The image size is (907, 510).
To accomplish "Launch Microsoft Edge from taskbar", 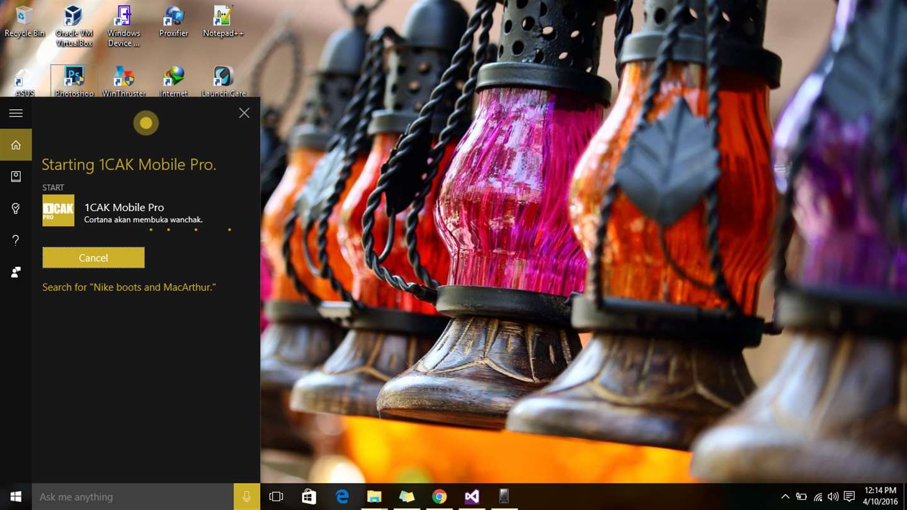I will (x=341, y=497).
